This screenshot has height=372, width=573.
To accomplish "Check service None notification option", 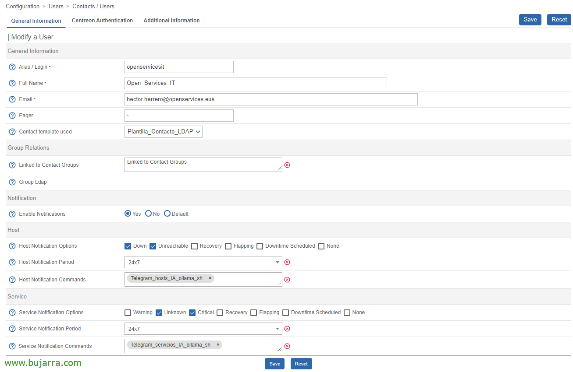I will pyautogui.click(x=347, y=312).
